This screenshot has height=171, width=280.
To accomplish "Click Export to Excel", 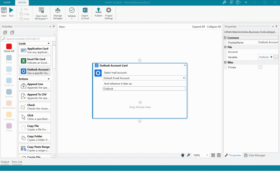I will point(85,14).
